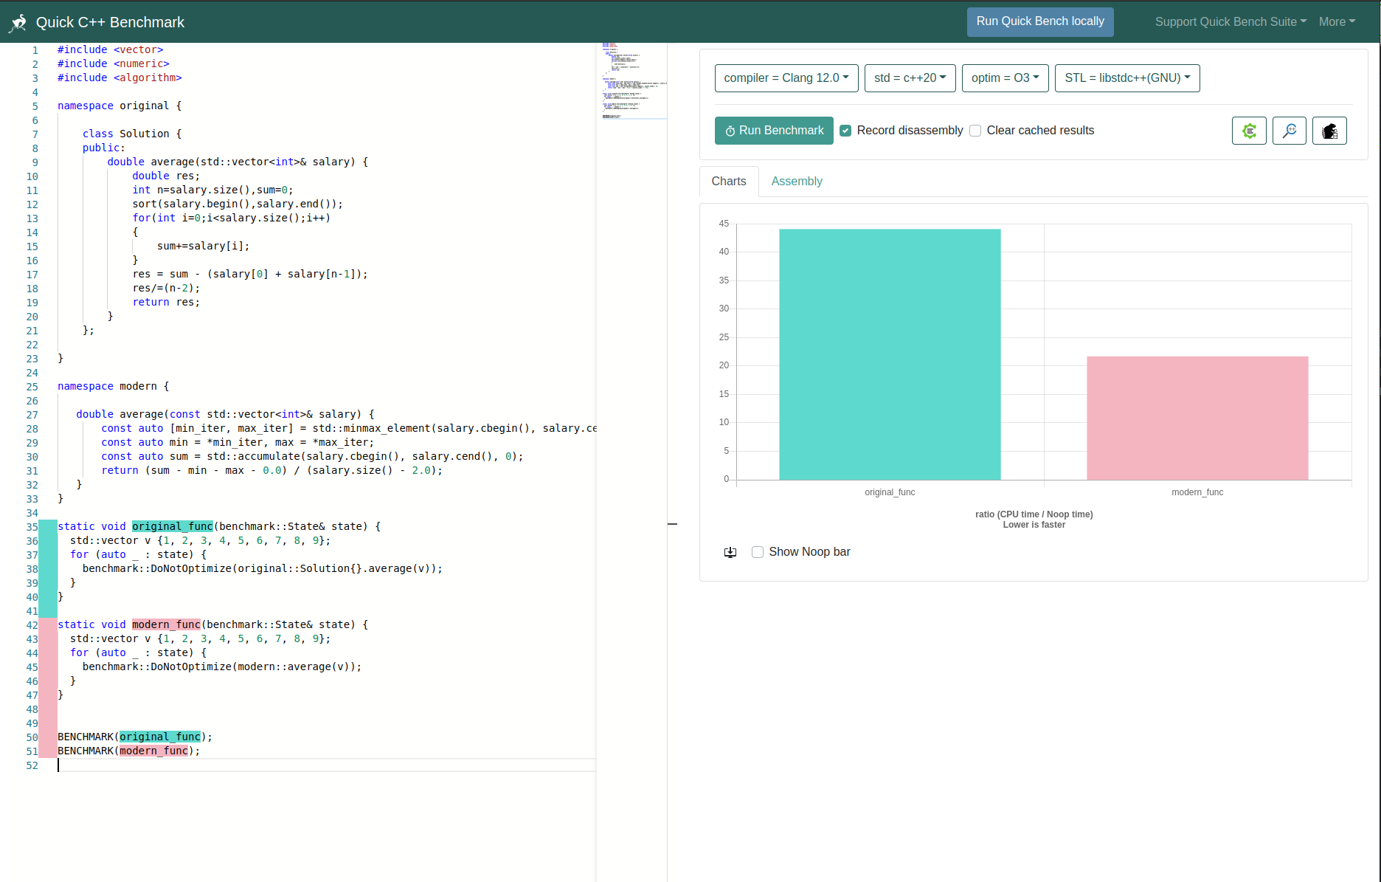
Task: Click the pink modern_func bar in chart
Action: [x=1197, y=418]
